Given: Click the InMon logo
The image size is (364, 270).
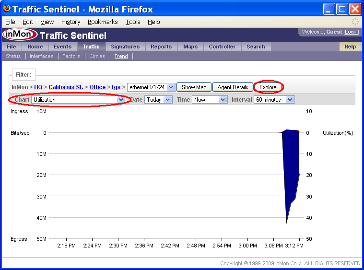Looking at the screenshot, I should tap(20, 35).
